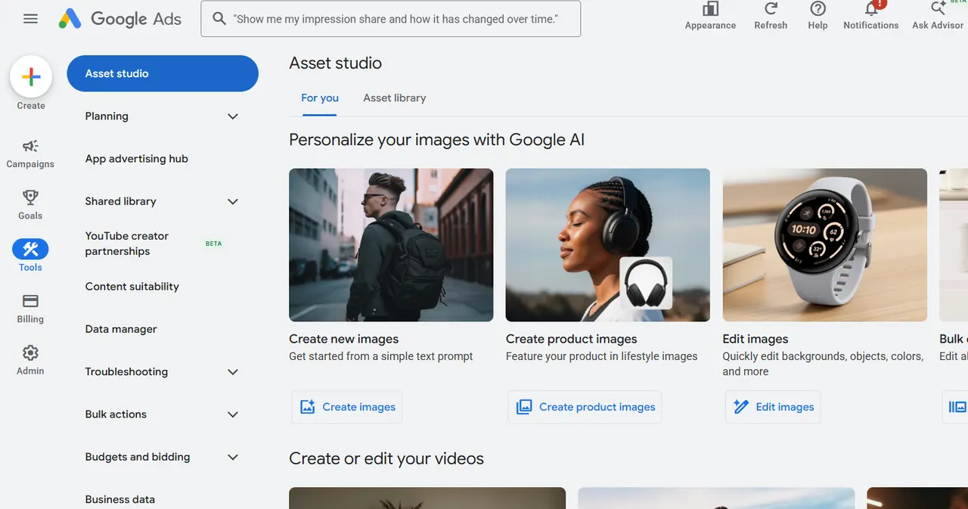Viewport: 968px width, 509px height.
Task: Open Business data
Action: click(x=120, y=499)
